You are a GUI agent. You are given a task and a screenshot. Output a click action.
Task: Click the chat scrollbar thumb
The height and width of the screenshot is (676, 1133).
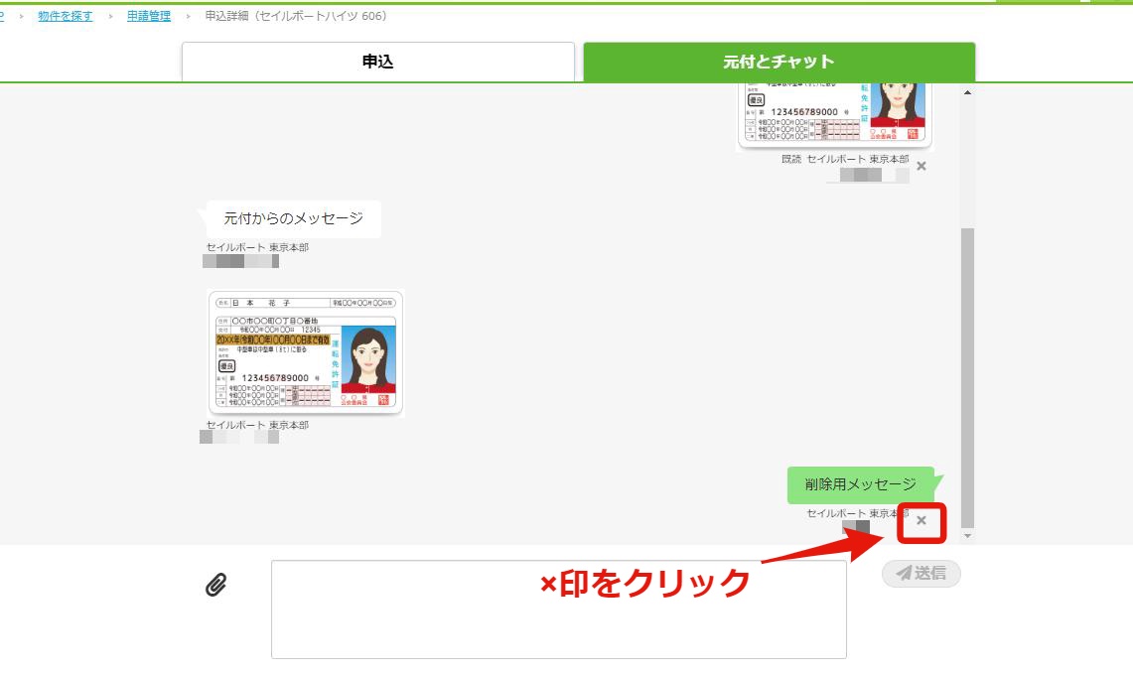(x=967, y=378)
